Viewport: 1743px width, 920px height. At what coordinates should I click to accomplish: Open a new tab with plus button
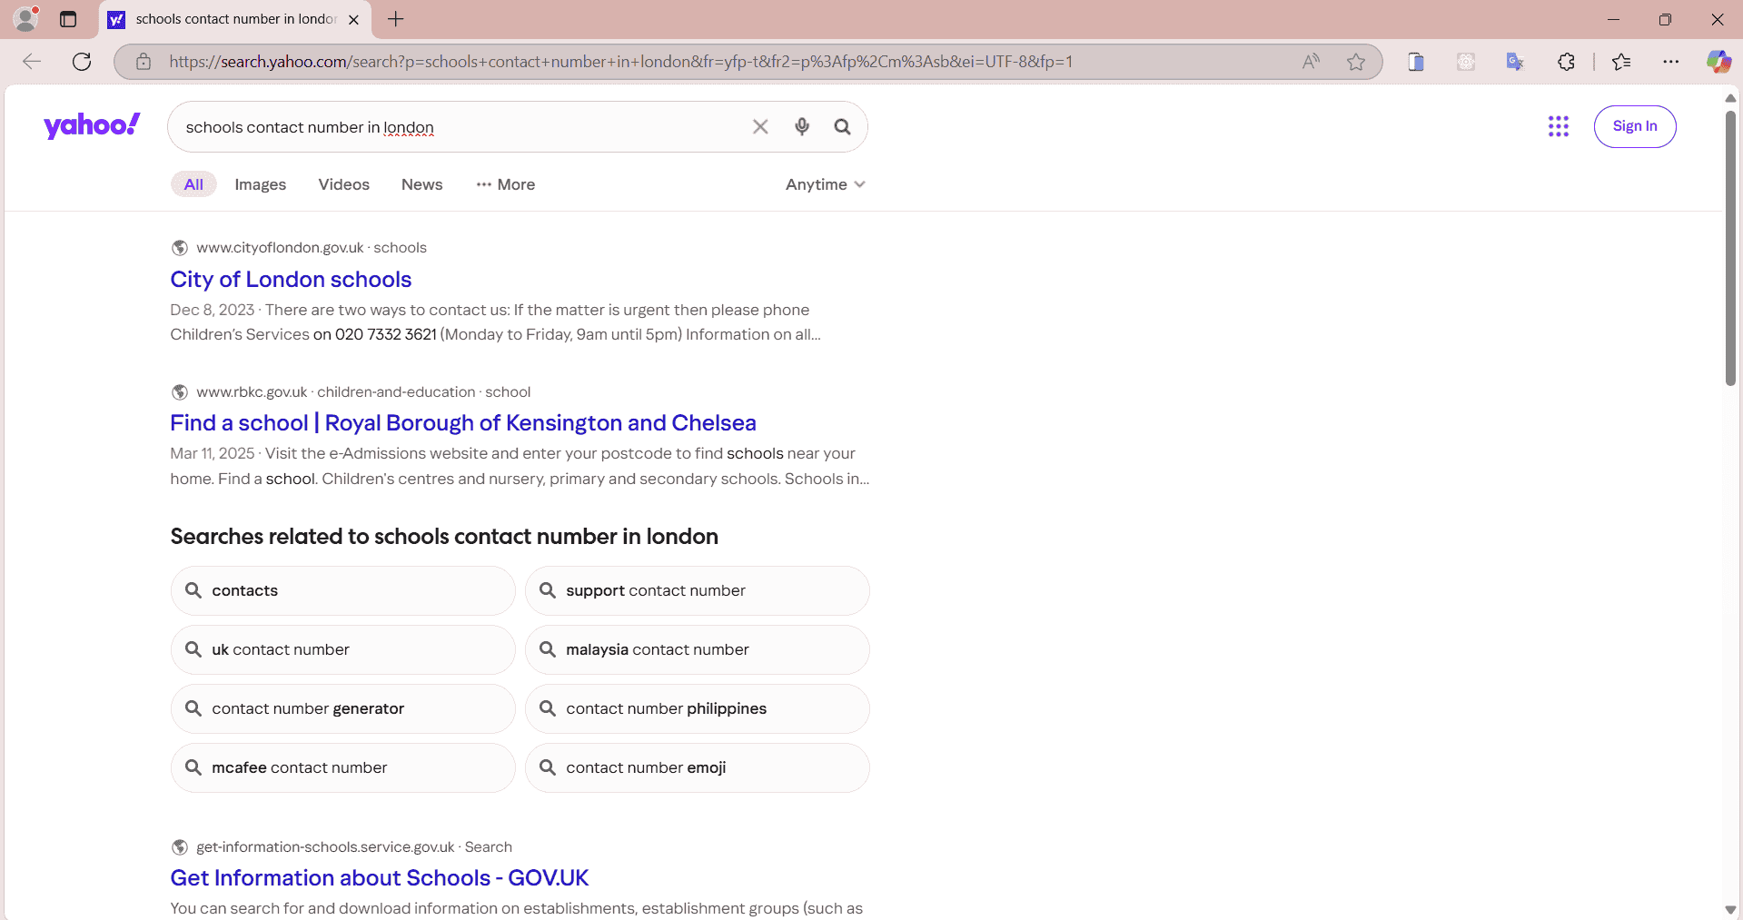click(x=396, y=19)
